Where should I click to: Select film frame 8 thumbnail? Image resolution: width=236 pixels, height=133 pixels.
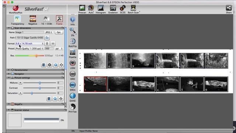pos(119,61)
